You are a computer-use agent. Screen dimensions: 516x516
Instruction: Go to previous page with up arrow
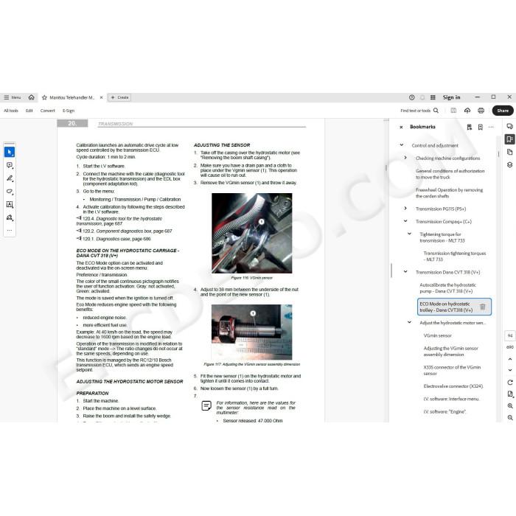point(510,359)
